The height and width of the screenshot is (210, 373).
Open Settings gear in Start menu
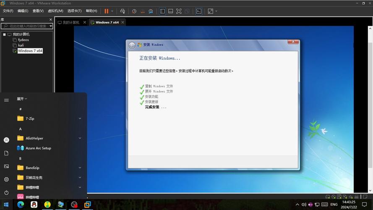coord(6,179)
